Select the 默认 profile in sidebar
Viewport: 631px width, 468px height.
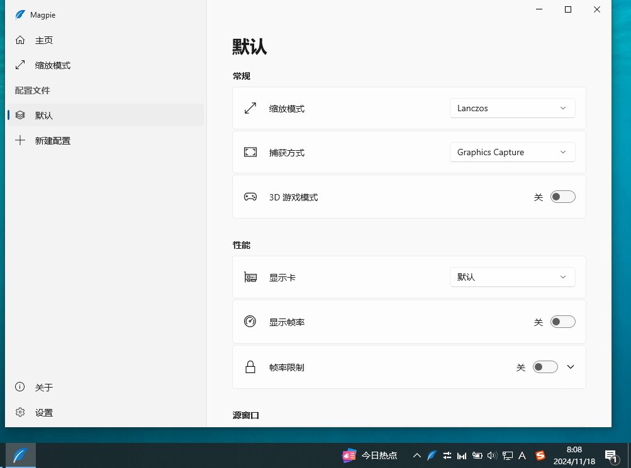coord(105,116)
